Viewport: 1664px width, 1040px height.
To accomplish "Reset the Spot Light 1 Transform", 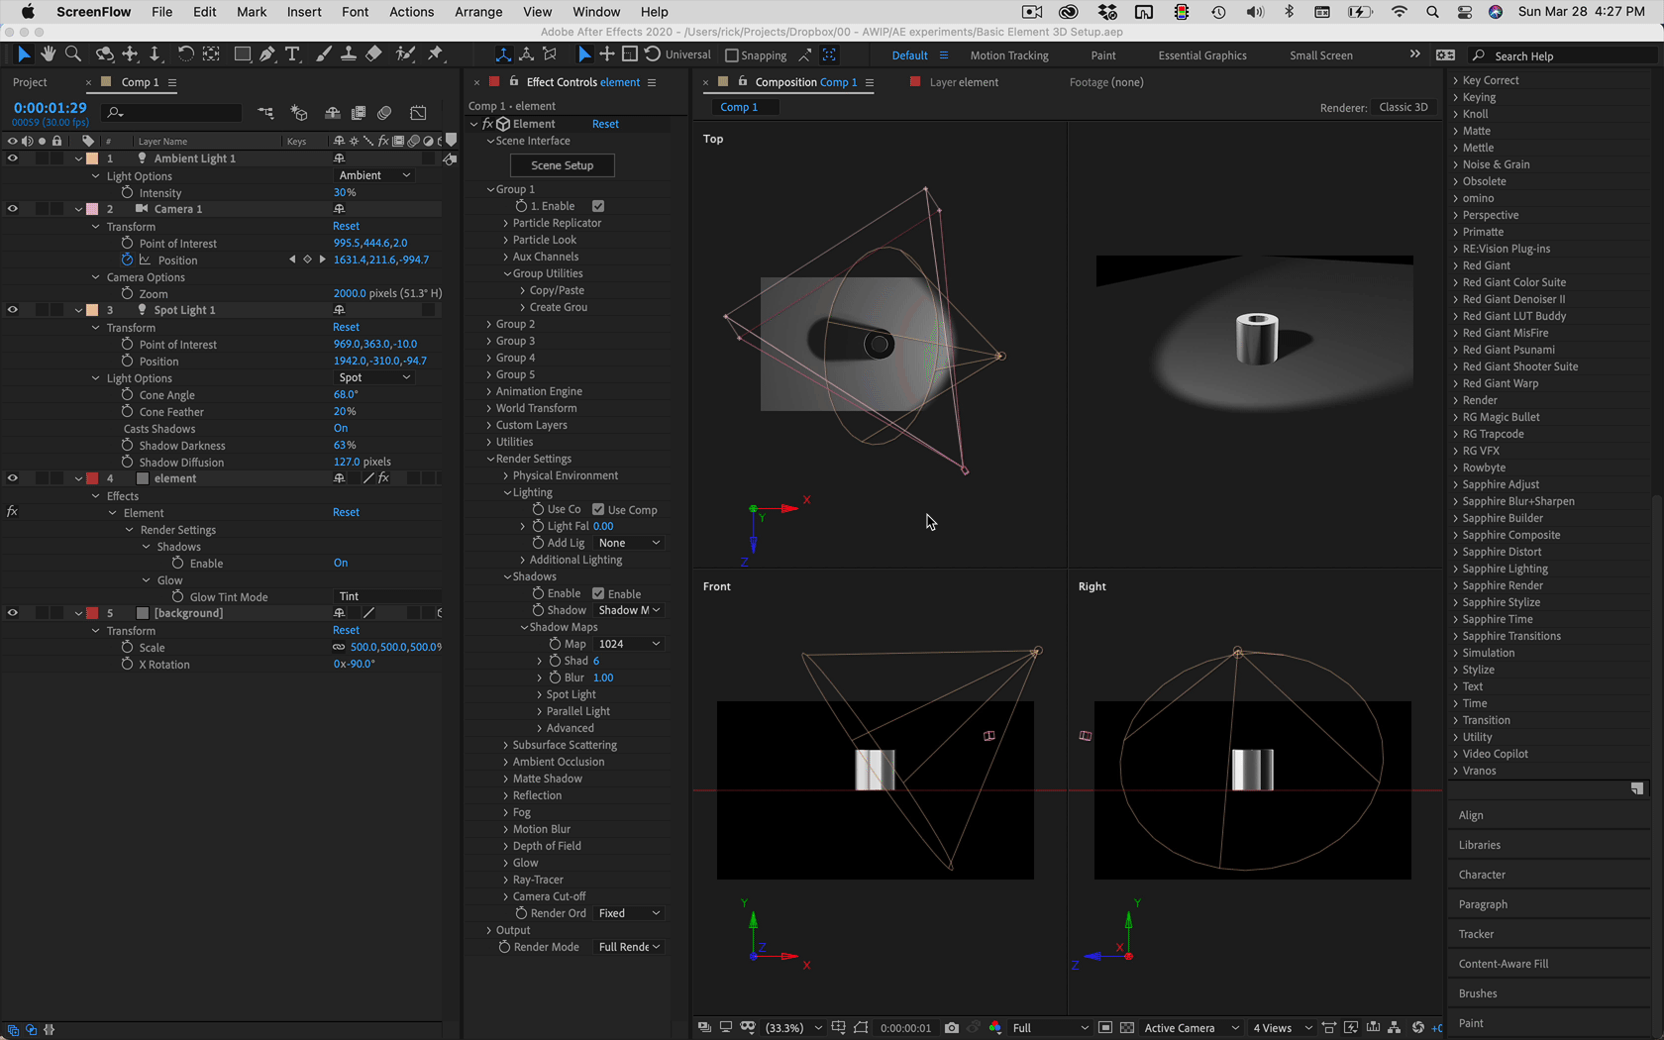I will [346, 327].
